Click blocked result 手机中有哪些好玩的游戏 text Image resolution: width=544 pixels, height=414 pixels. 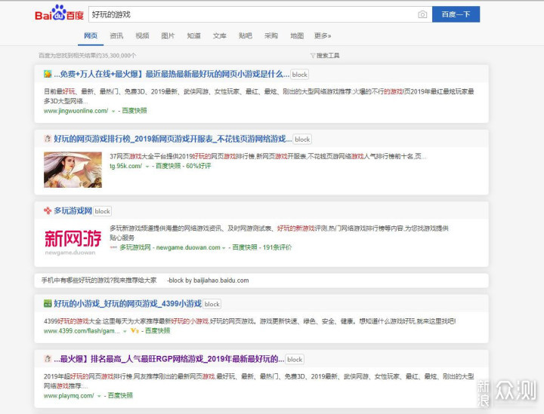point(99,281)
